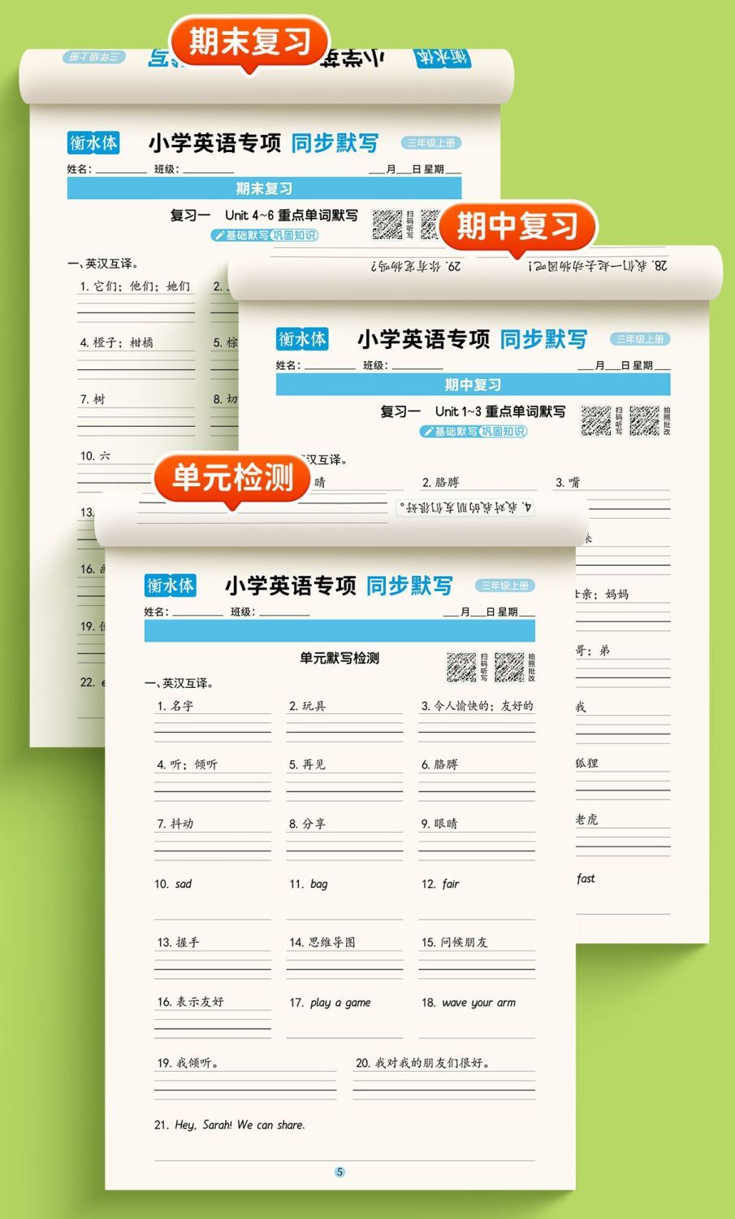
Task: Click the 扫码听写 QR code on the Unit 4~6 sheet
Action: coord(387,224)
